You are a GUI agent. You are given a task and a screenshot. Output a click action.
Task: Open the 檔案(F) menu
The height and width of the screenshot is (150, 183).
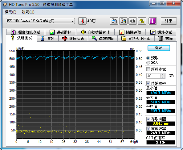point(10,12)
